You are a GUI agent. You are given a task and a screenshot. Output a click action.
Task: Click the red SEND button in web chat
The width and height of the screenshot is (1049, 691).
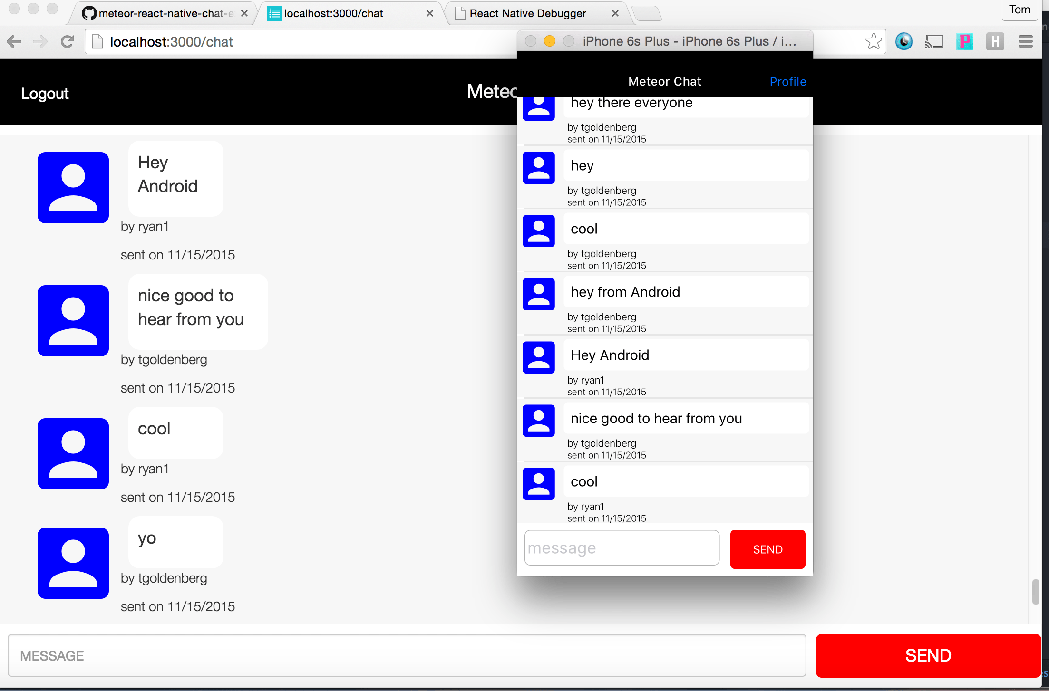click(x=928, y=655)
